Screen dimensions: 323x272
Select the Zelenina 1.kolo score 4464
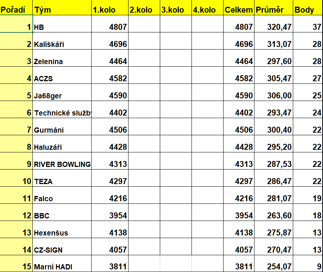tap(110, 61)
